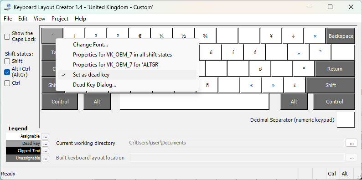Open Properties for VK_OEM_7 in all shift states

point(127,55)
